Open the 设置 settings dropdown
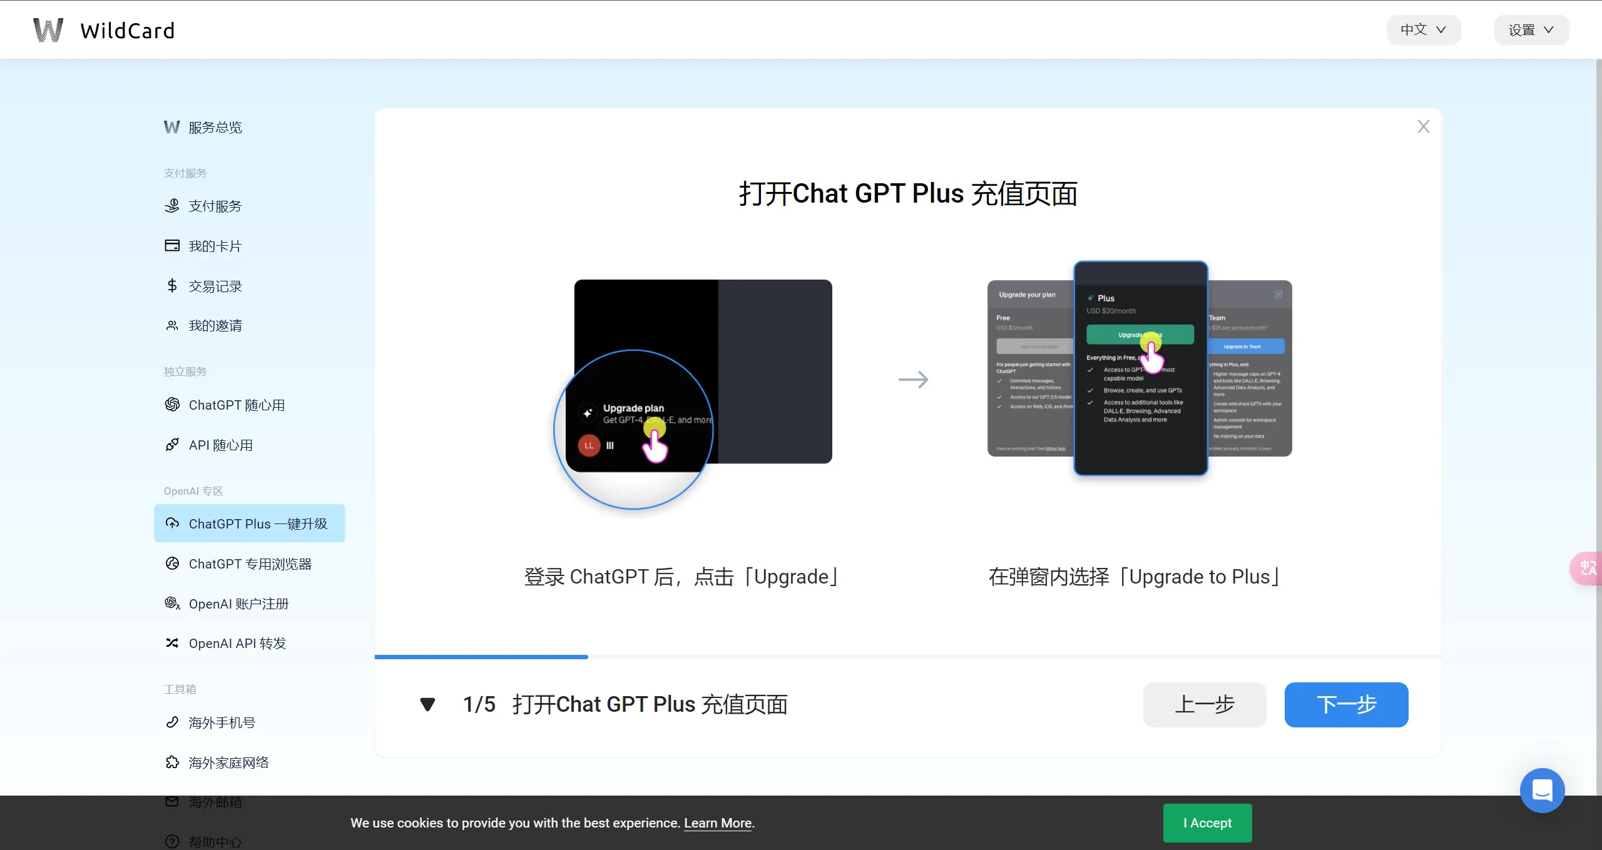The height and width of the screenshot is (850, 1602). (x=1531, y=30)
